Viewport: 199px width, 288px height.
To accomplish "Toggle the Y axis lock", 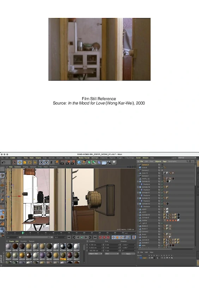I will pyautogui.click(x=47, y=162).
